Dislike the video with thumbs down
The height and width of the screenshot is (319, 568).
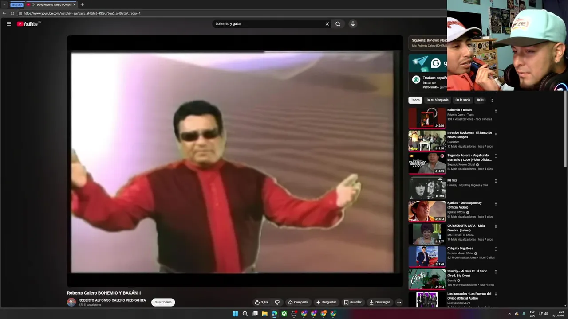point(277,302)
